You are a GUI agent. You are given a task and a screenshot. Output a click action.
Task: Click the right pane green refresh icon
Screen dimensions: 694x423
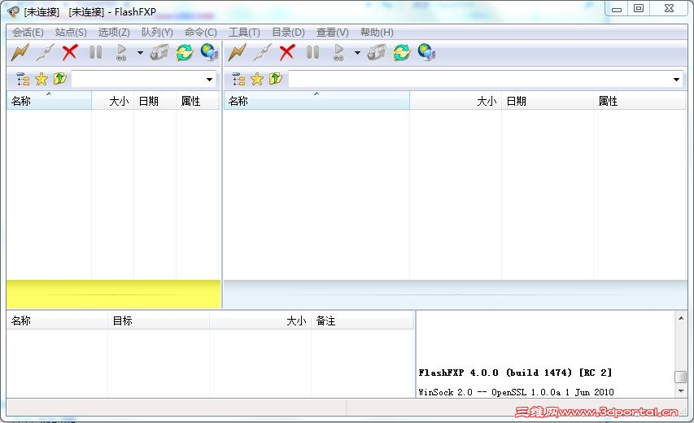pos(401,53)
